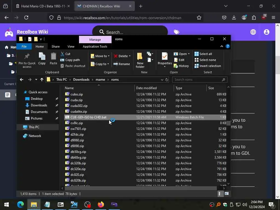
Task: Click Rename in the Organize group
Action: pos(122,64)
